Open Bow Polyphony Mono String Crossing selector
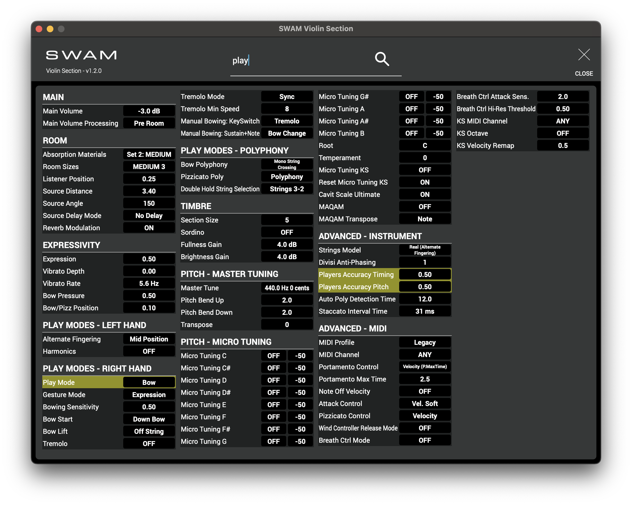The image size is (632, 505). [x=287, y=164]
